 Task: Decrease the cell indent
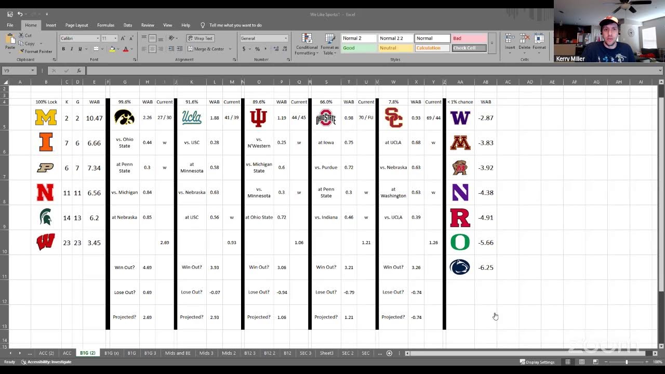(x=171, y=49)
